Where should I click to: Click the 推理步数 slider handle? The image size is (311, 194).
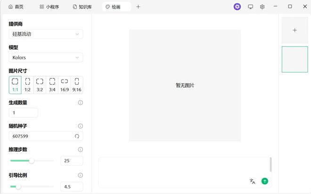32,161
